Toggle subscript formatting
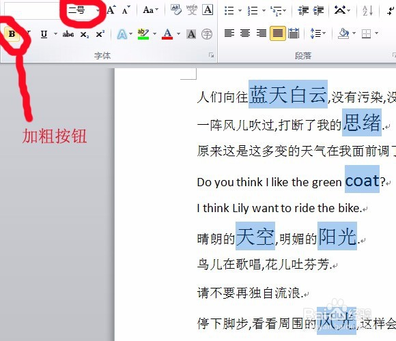 (x=85, y=34)
